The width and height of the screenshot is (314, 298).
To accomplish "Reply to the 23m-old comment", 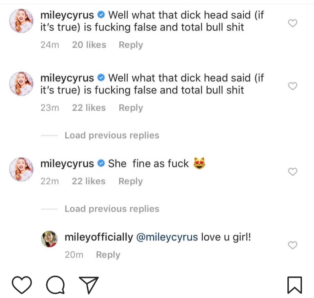I will pyautogui.click(x=131, y=108).
